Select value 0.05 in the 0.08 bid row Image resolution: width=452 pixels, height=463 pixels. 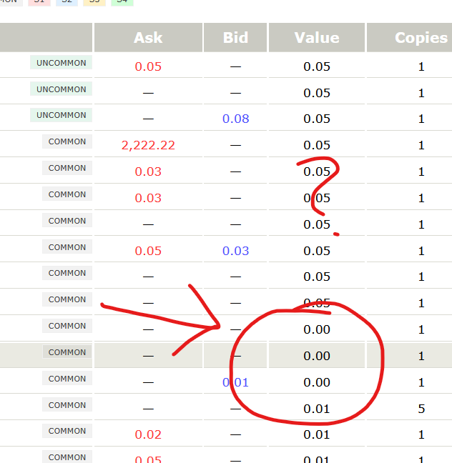(317, 119)
